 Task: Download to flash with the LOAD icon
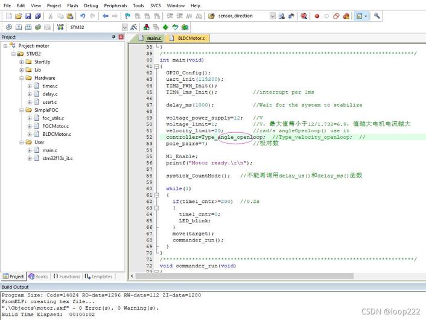60,27
